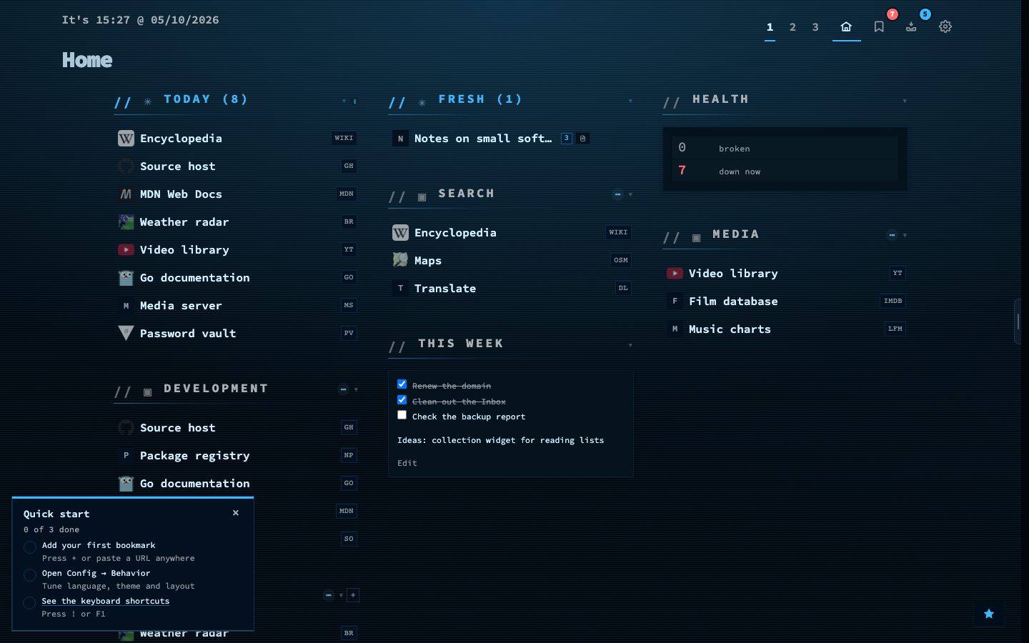
Task: Click the YouTube icon in Media section
Action: [x=675, y=274]
